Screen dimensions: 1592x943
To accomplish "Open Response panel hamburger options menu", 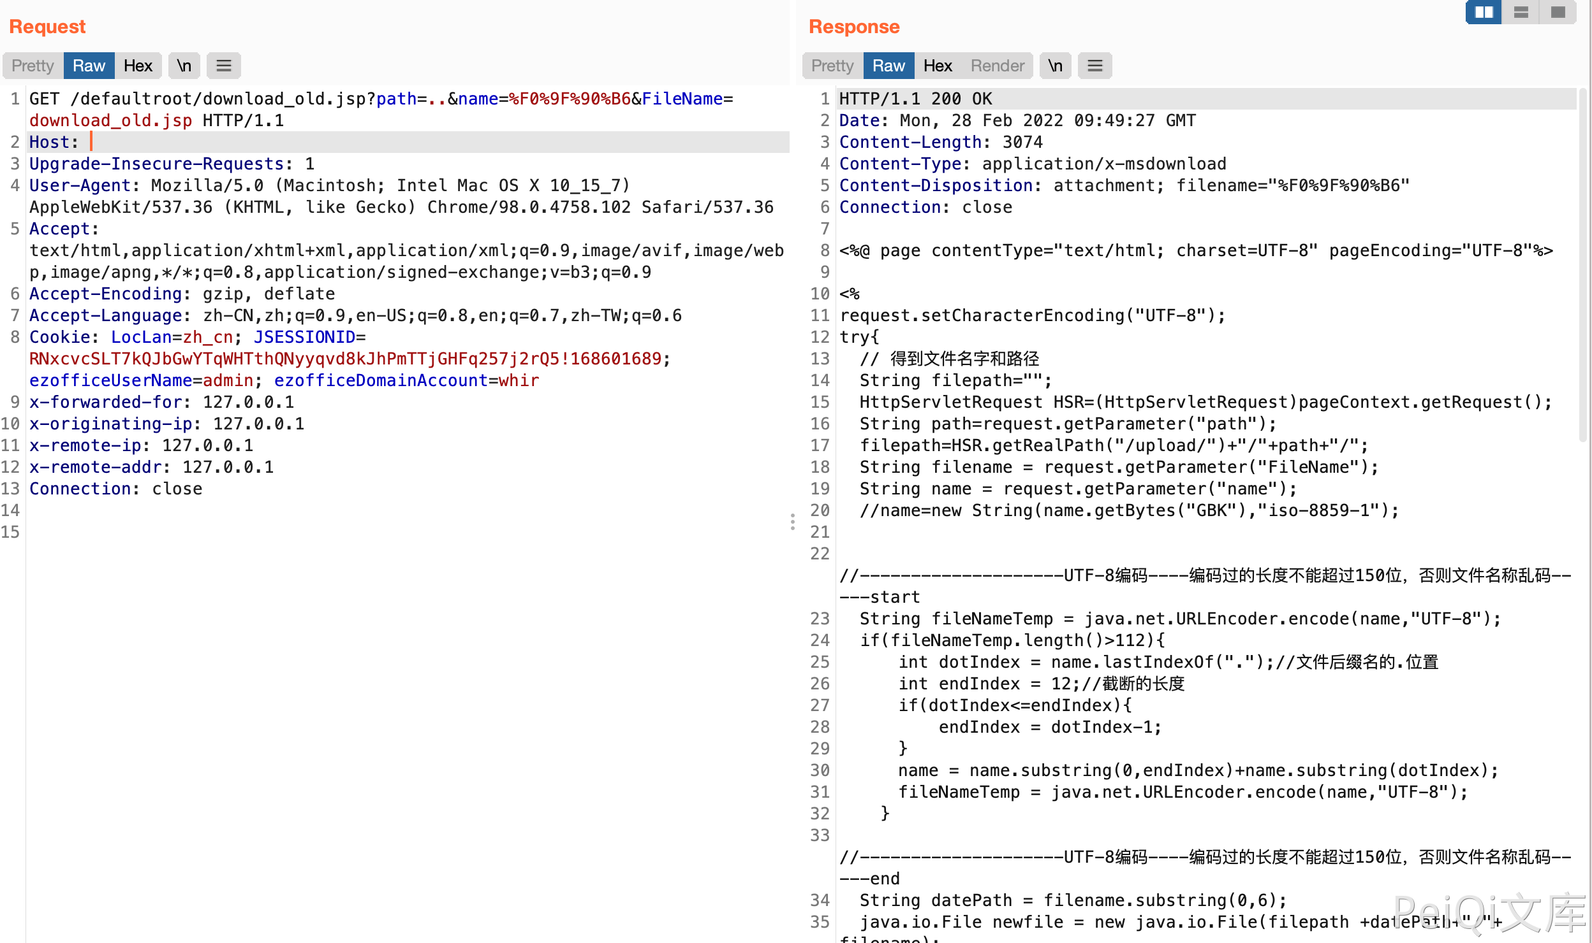I will point(1094,66).
